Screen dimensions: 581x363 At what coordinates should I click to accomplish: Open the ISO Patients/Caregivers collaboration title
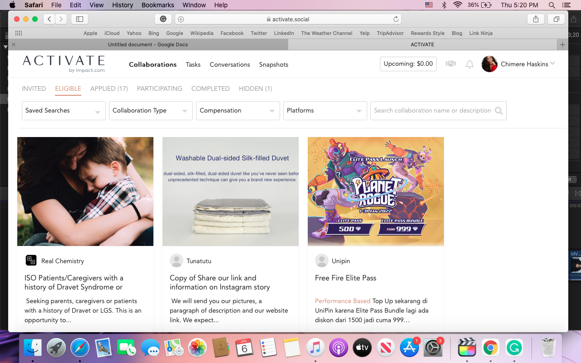pos(74,282)
